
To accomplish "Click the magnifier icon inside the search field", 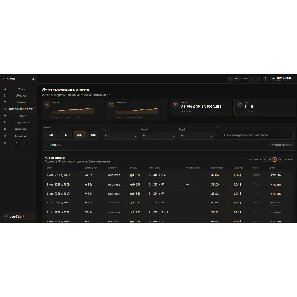I will 221,135.
